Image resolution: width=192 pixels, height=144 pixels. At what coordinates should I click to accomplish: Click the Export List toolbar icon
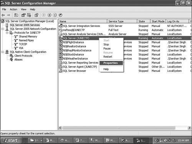29,15
